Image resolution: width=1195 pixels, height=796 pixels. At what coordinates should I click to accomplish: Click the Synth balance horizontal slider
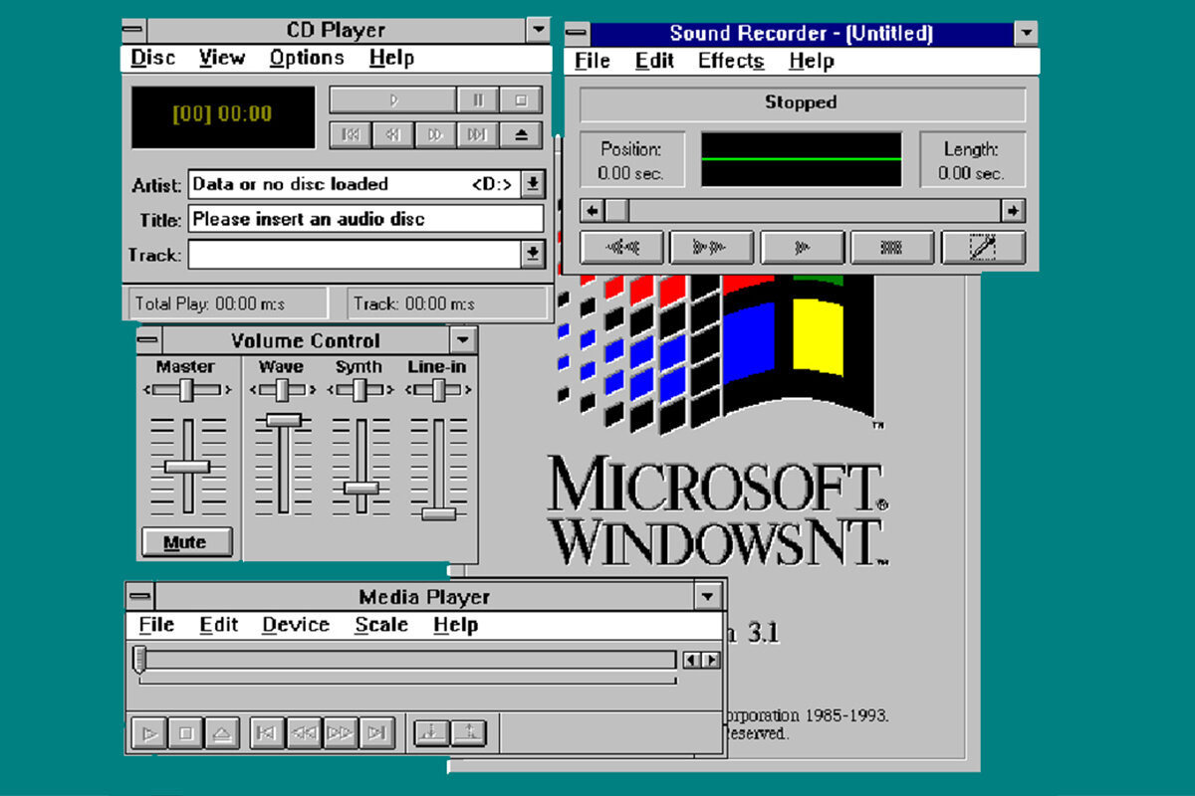coord(359,390)
